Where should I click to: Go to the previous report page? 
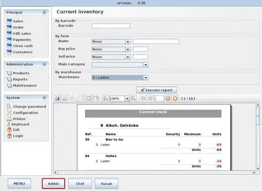coord(150,98)
